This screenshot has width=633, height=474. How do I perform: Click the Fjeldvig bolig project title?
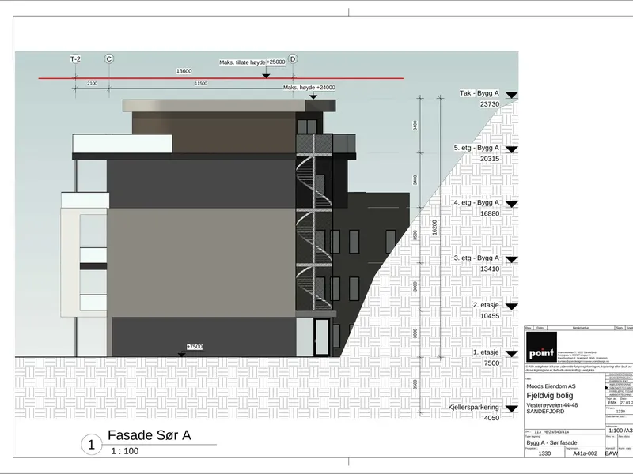click(549, 396)
